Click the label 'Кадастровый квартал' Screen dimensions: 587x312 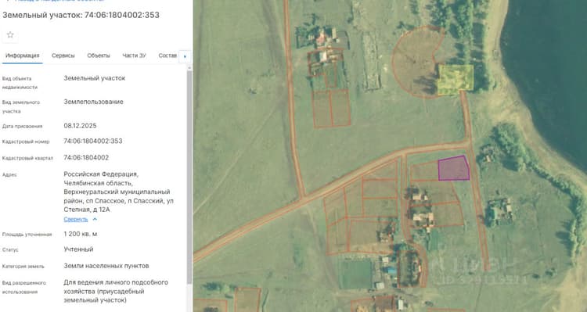pyautogui.click(x=27, y=158)
